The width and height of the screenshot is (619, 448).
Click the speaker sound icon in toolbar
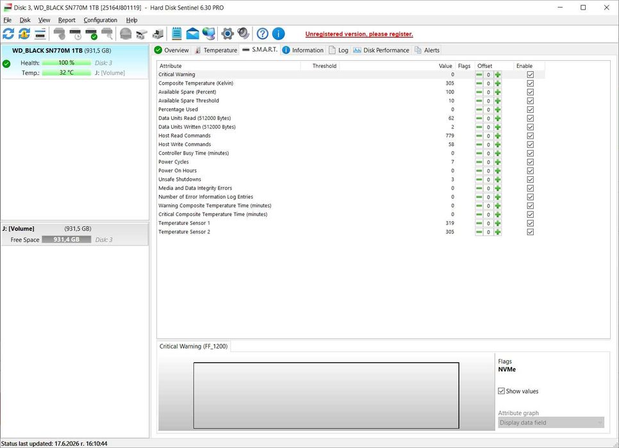pyautogui.click(x=243, y=34)
